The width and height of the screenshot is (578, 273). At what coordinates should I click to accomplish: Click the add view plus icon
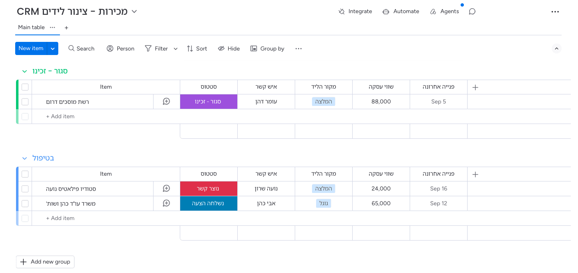pyautogui.click(x=67, y=28)
